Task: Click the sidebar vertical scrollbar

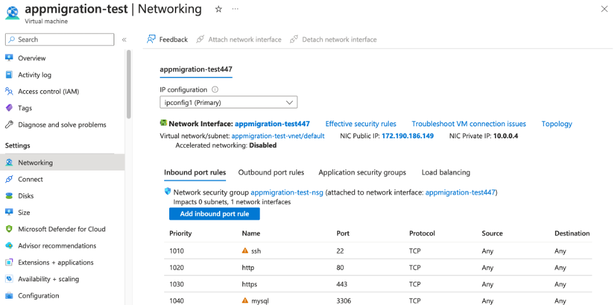Action: click(129, 84)
